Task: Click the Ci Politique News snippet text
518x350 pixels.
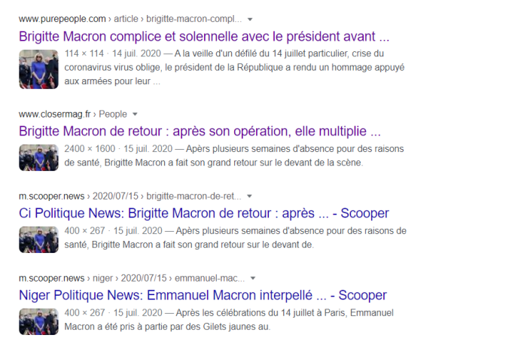Action: coord(235,237)
